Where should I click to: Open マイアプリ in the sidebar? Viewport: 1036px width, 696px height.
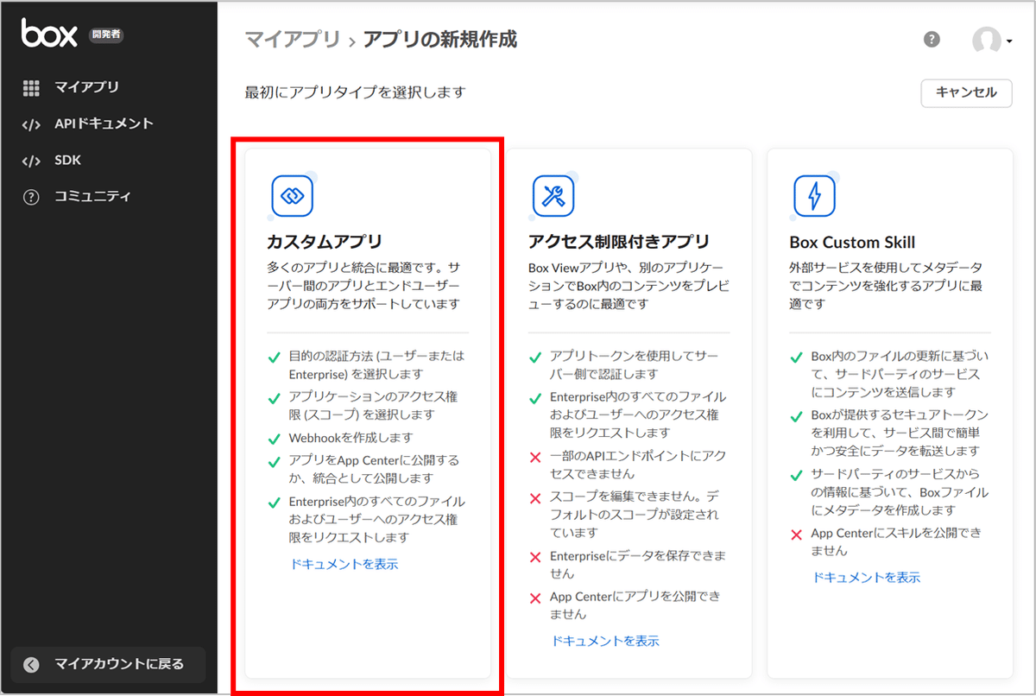coord(86,87)
